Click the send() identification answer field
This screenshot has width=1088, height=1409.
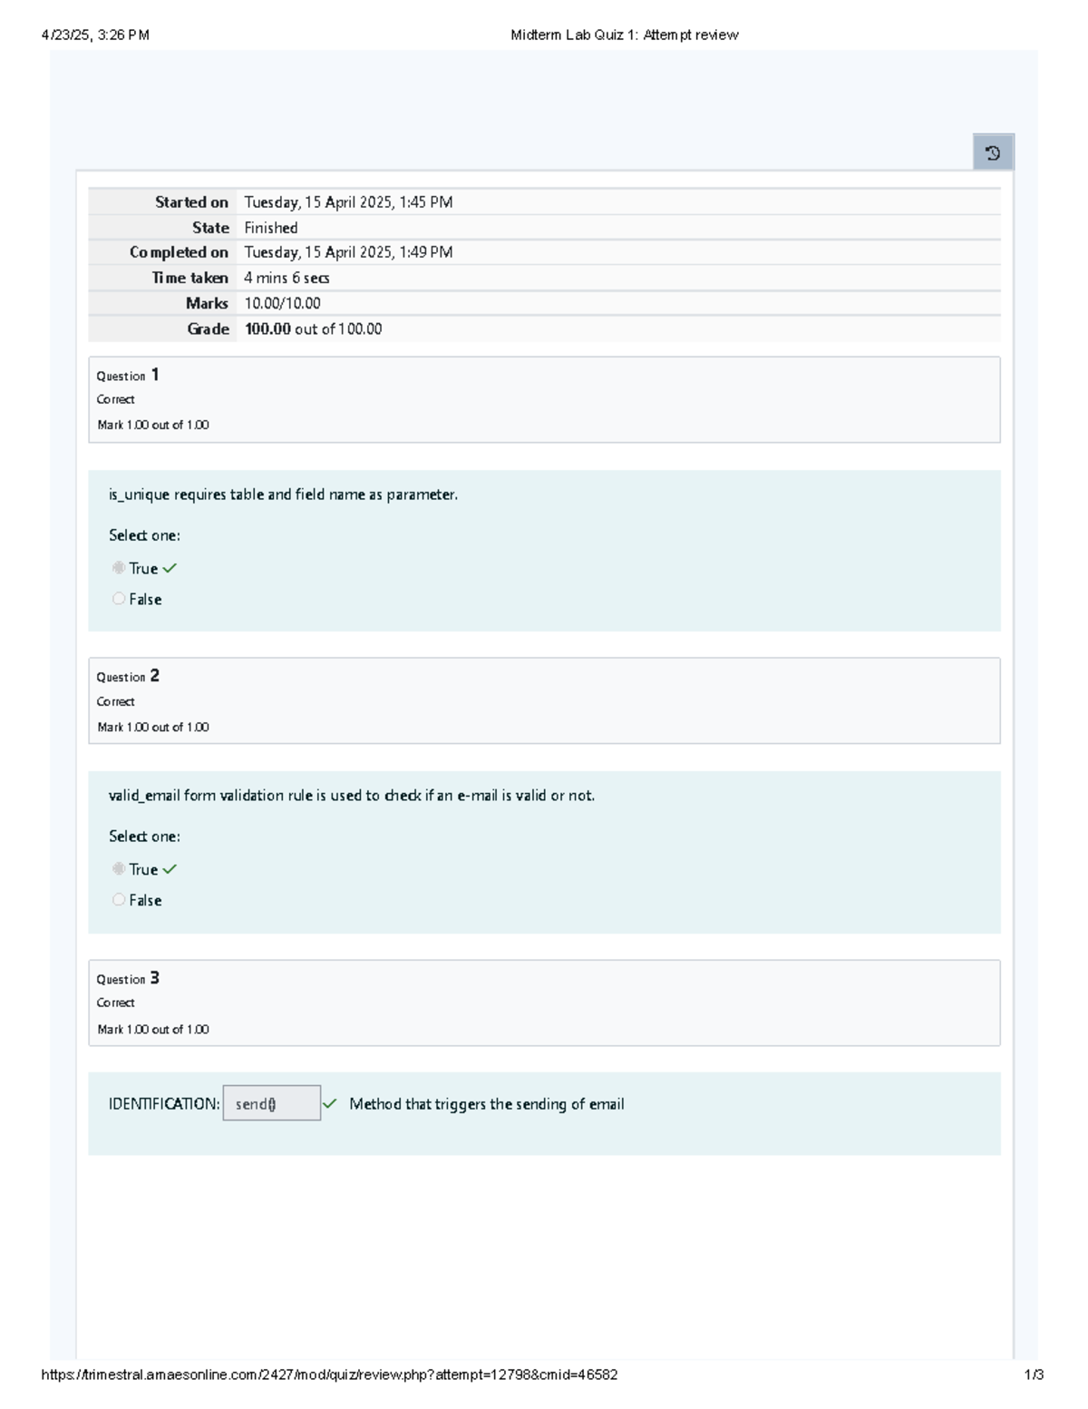(x=272, y=1103)
